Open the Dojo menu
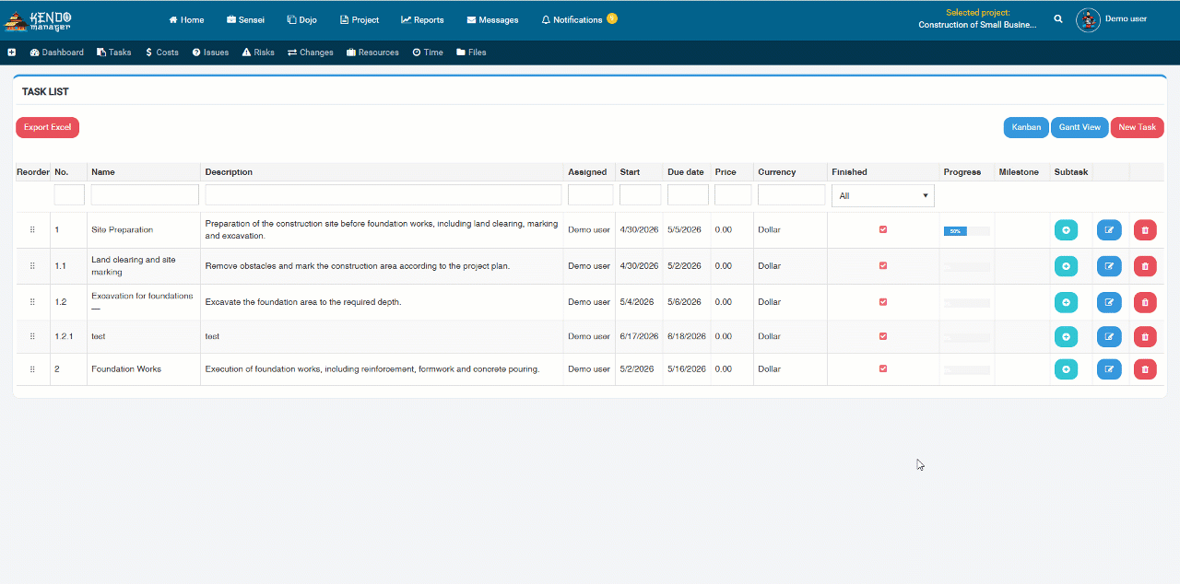1180x584 pixels. coord(302,20)
